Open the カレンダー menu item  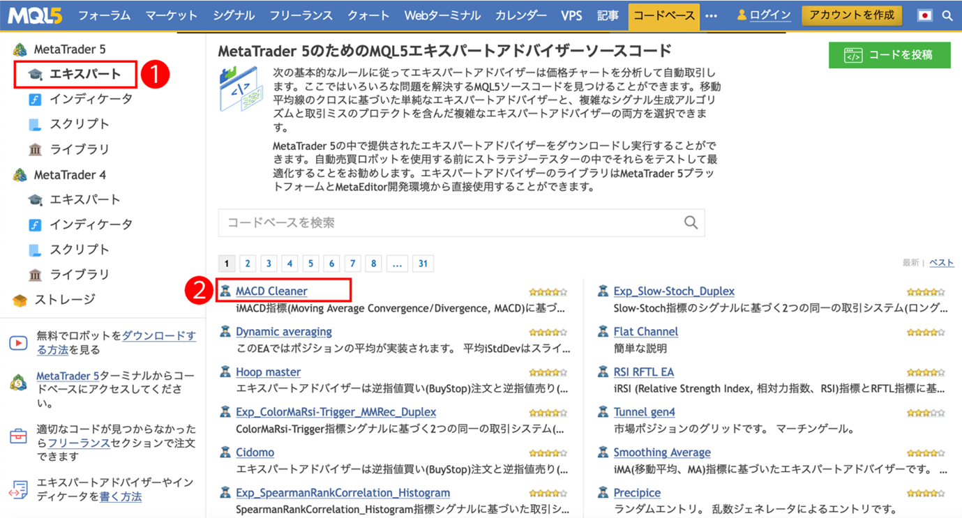[521, 15]
